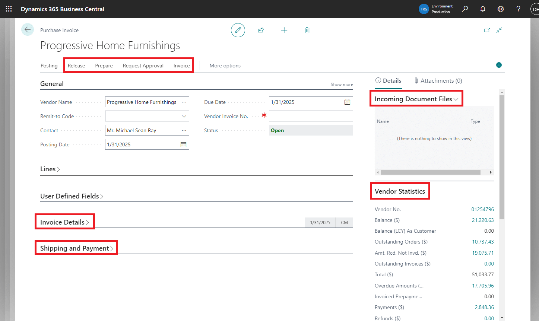
Task: Expand the Shipping and Payment section
Action: [76, 248]
